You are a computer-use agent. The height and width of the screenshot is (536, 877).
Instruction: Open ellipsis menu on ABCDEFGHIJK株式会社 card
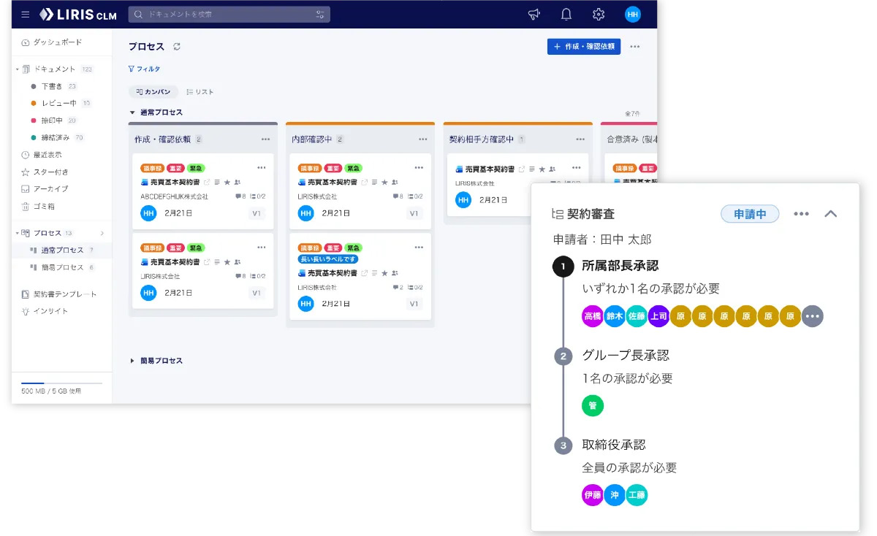(x=262, y=168)
